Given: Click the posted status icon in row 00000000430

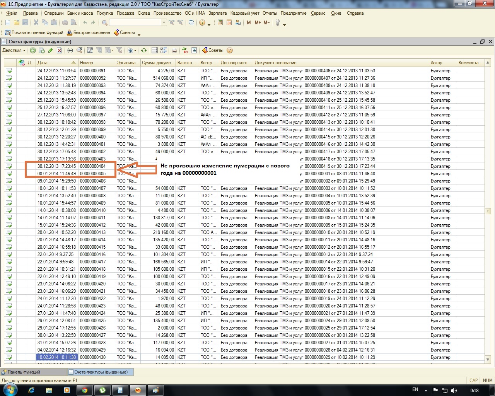Looking at the screenshot, I should click(x=9, y=357).
